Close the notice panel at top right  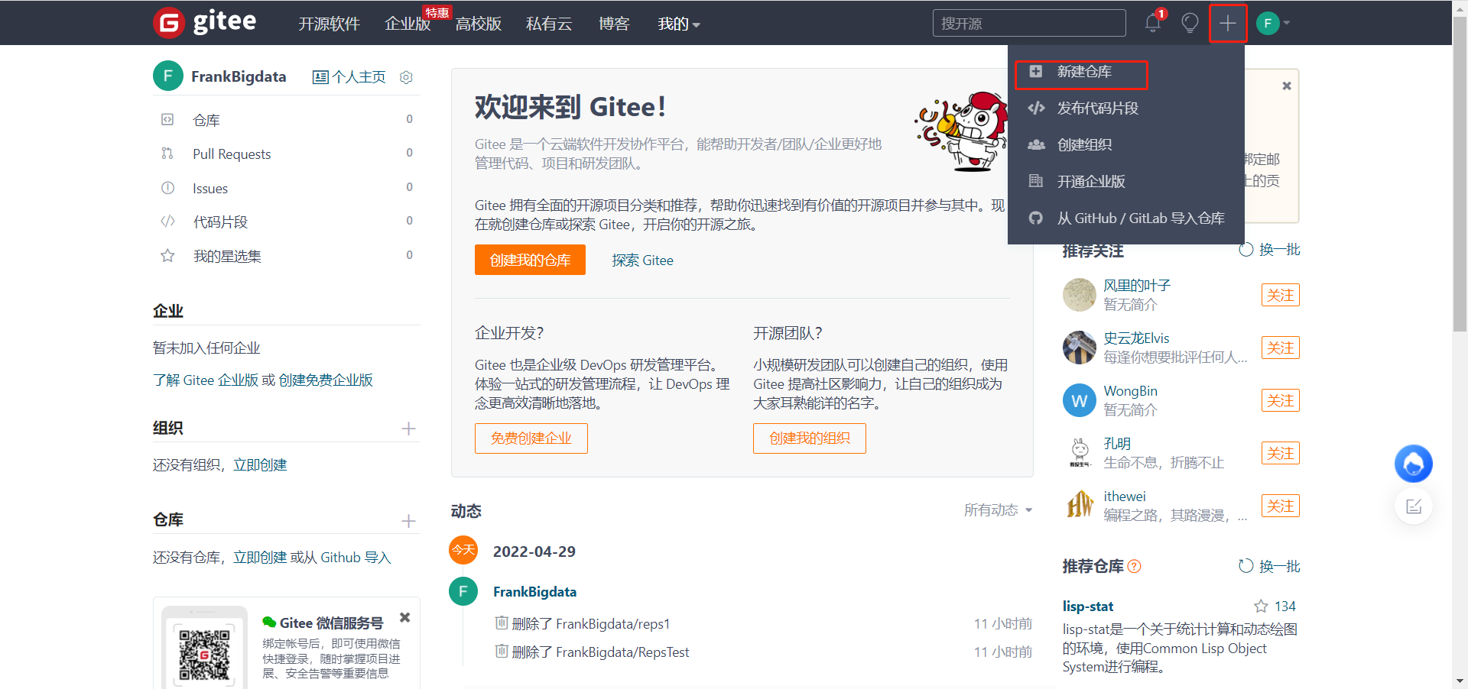(1287, 86)
